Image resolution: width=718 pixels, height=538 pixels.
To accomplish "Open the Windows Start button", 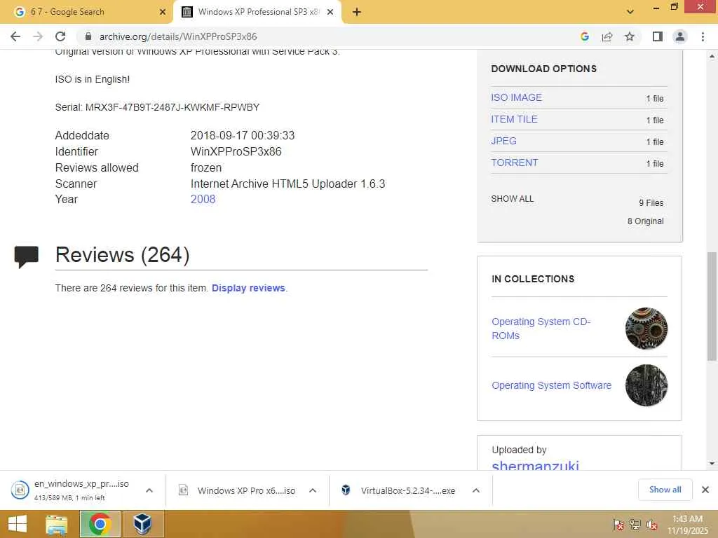I will pyautogui.click(x=18, y=524).
